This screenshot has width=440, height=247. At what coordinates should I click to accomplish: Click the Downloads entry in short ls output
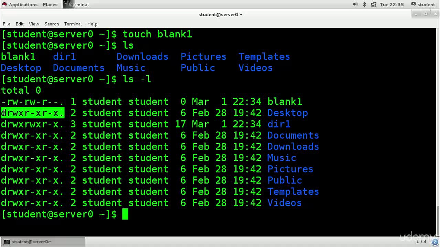(142, 57)
